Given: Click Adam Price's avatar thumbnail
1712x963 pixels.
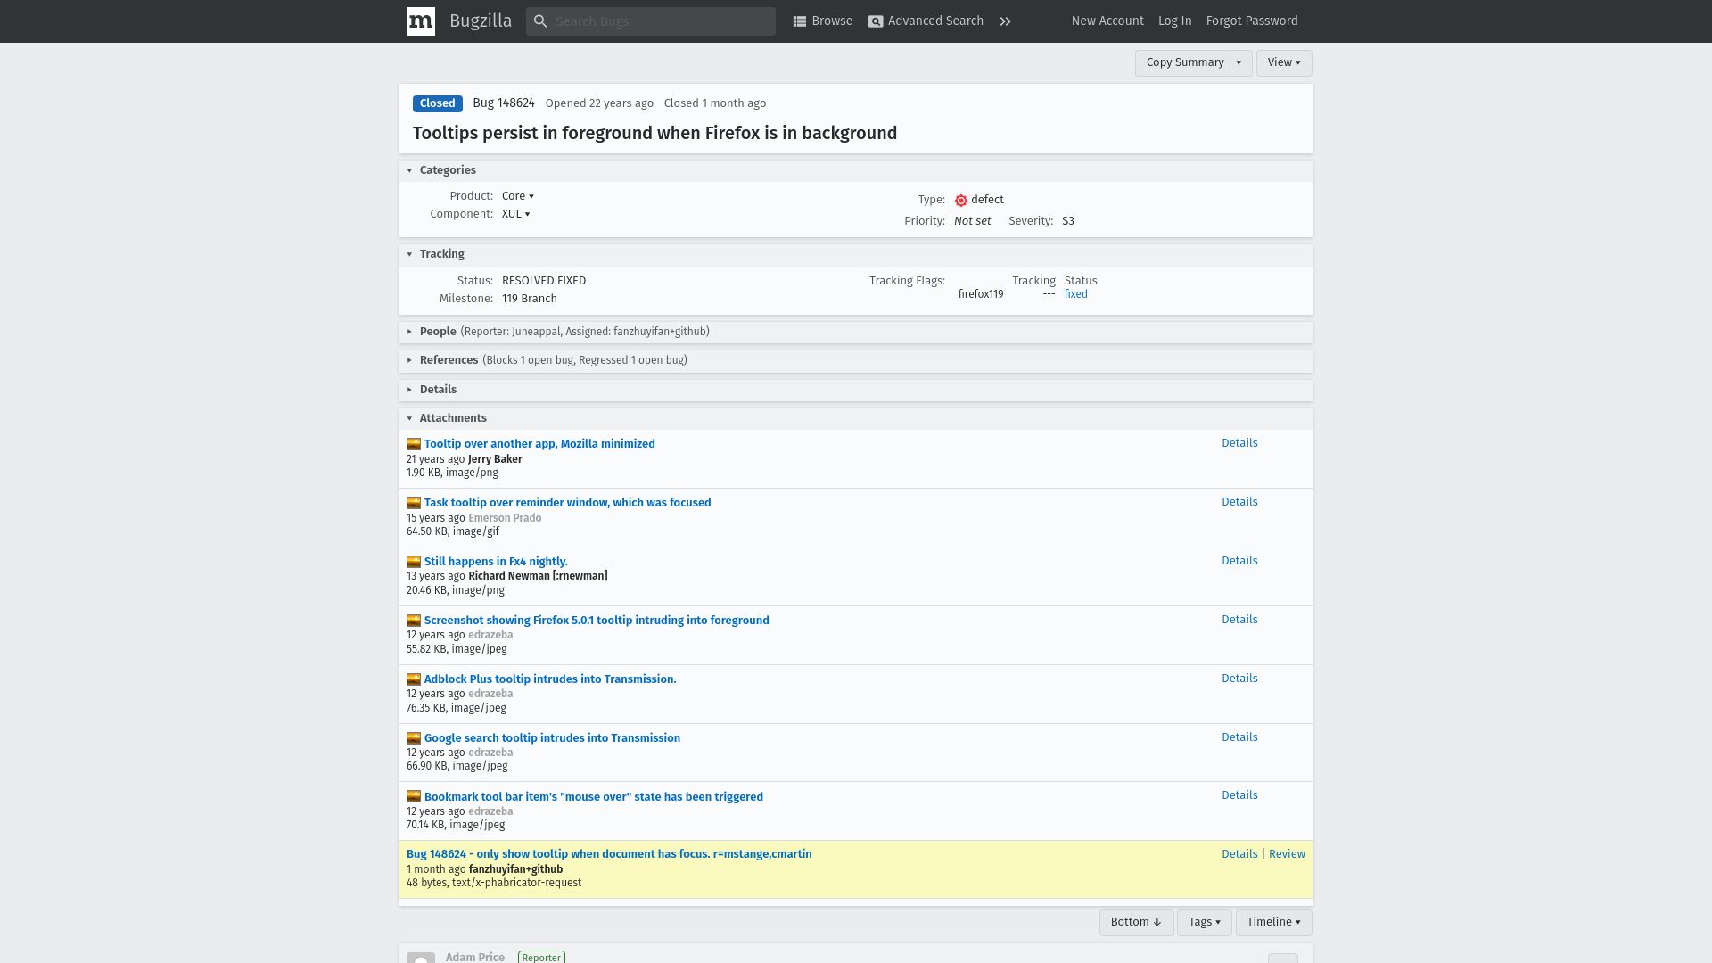Looking at the screenshot, I should point(421,958).
